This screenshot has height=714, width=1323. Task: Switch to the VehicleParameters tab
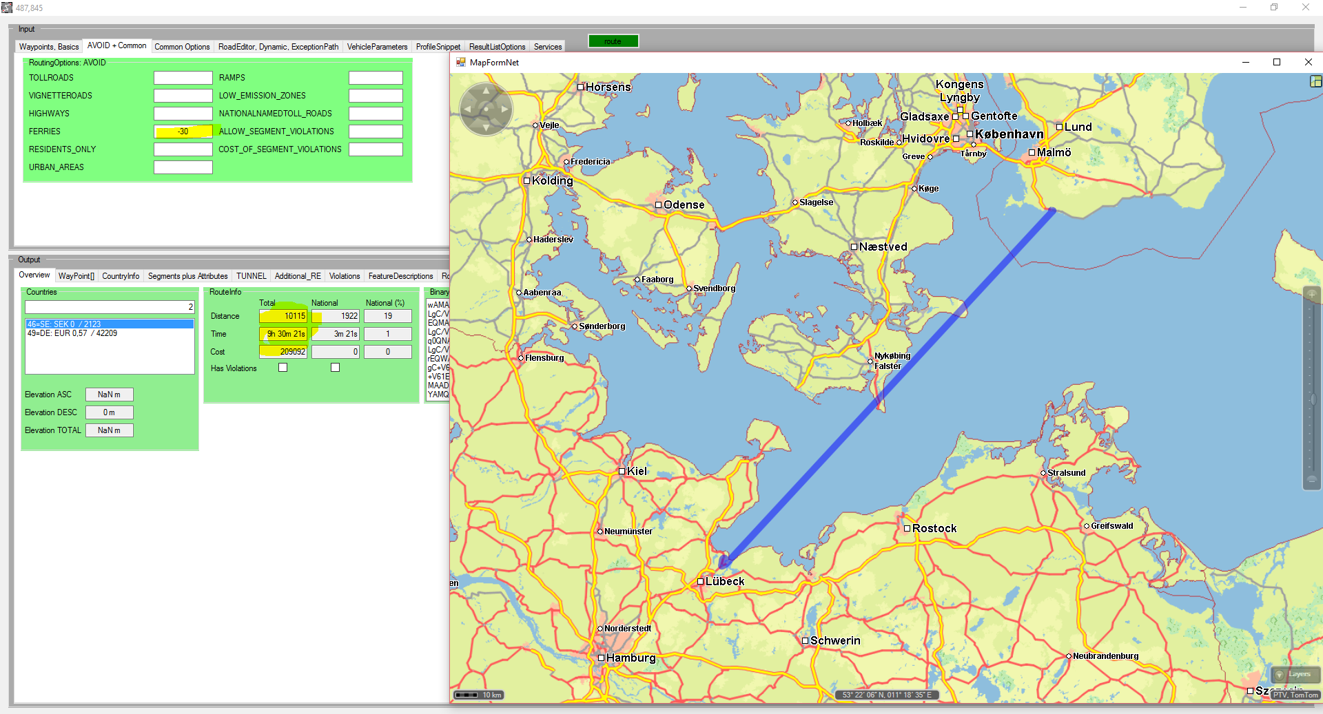[377, 47]
